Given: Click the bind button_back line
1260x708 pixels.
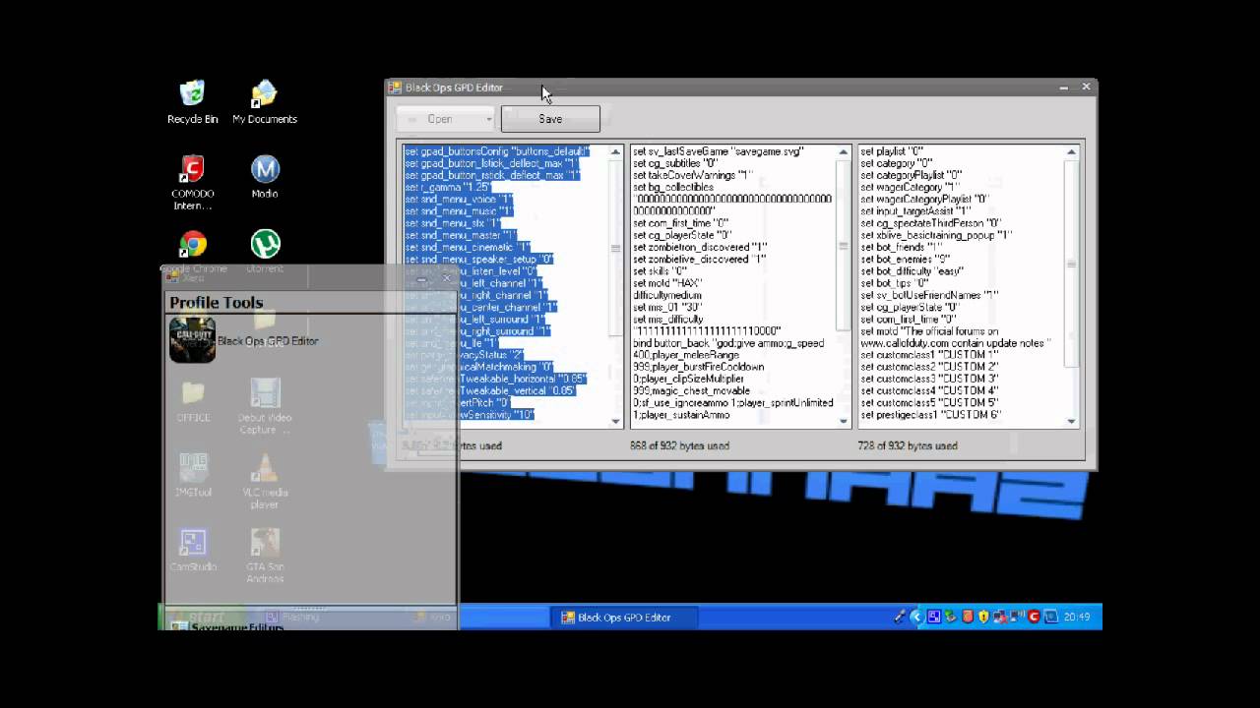Looking at the screenshot, I should [x=728, y=343].
